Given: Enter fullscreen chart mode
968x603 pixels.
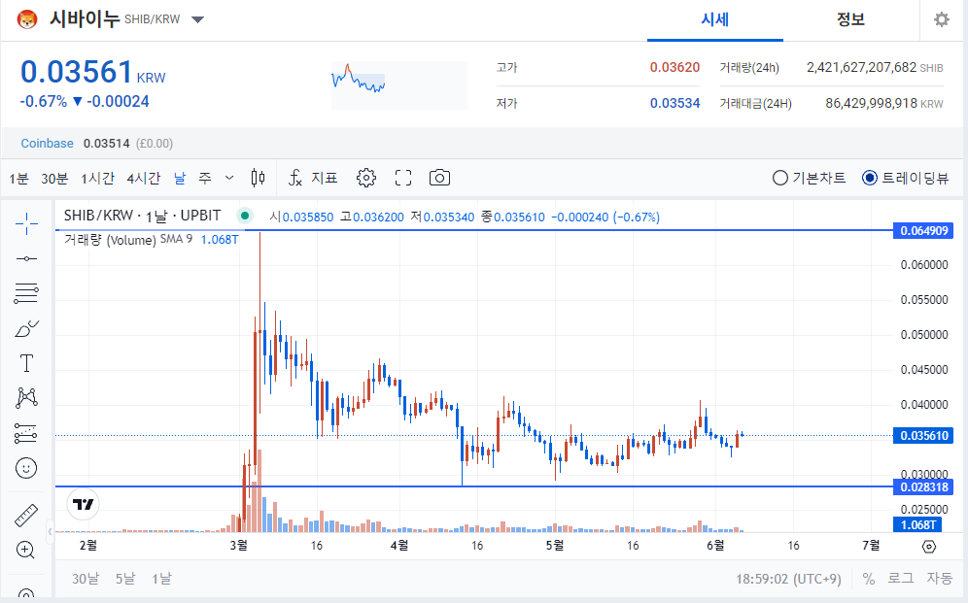Looking at the screenshot, I should click(x=403, y=179).
